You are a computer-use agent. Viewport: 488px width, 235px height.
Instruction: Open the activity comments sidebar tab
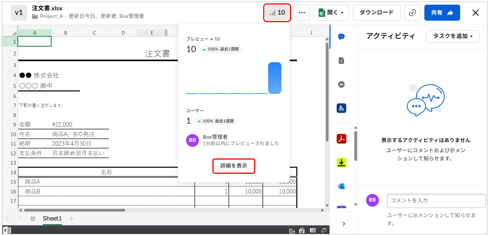point(341,37)
